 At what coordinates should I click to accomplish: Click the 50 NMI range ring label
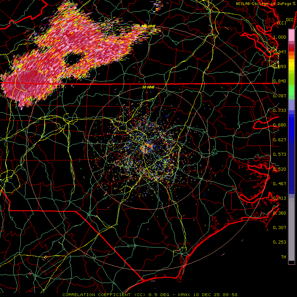[148, 87]
